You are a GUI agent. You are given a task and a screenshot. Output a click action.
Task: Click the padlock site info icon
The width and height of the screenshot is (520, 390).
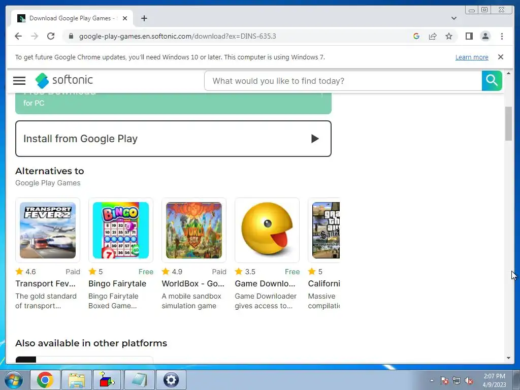click(71, 36)
